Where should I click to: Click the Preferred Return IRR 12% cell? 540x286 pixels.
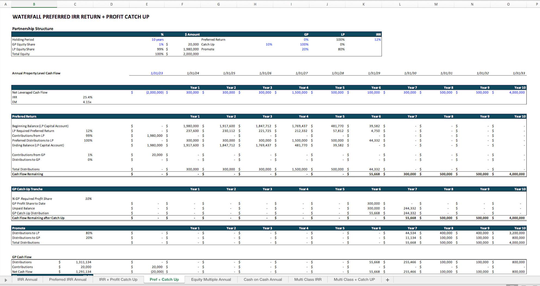click(x=378, y=40)
